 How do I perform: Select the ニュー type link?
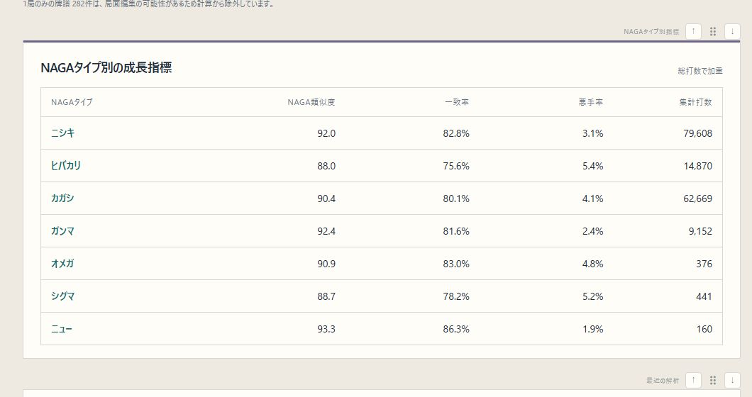[x=62, y=328]
